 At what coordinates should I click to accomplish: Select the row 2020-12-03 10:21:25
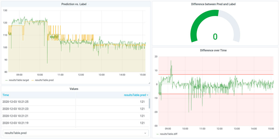75,102
